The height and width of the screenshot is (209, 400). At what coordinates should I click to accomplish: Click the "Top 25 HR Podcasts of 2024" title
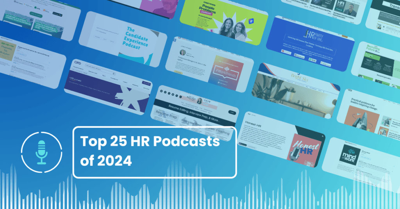pos(150,151)
